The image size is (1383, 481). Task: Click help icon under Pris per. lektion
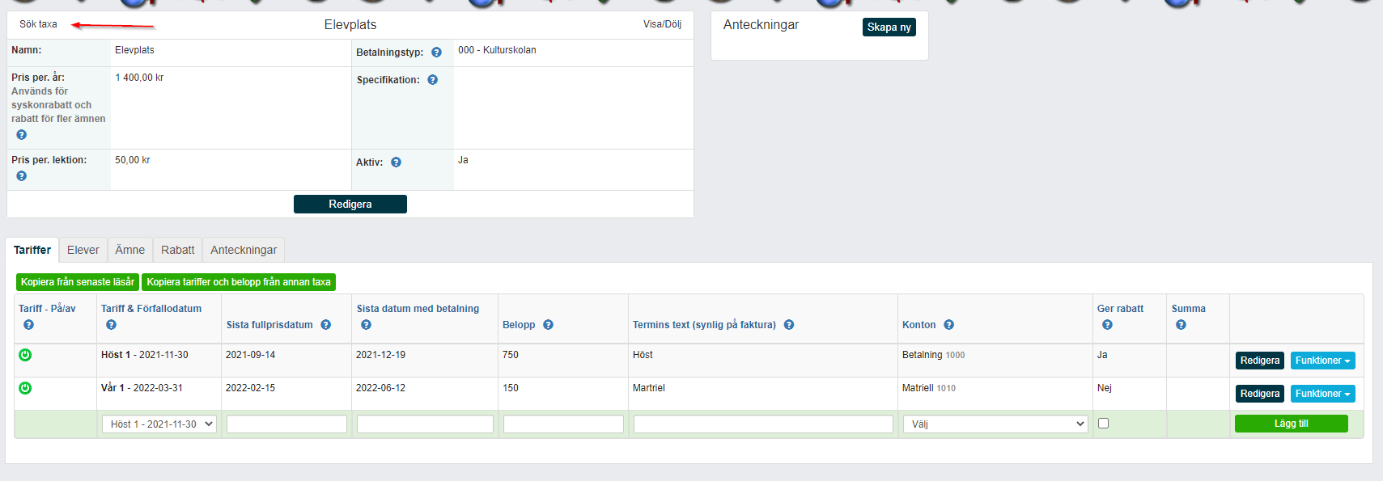pos(21,176)
